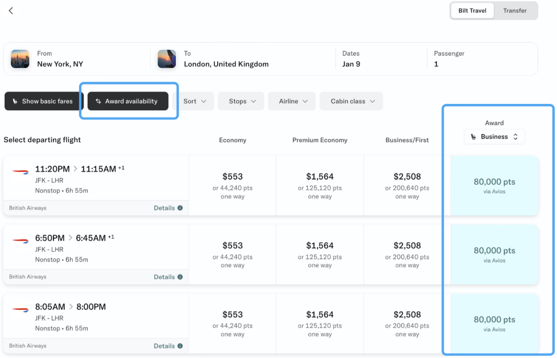The image size is (557, 358).
Task: Click the back arrow icon
Action: tap(11, 11)
